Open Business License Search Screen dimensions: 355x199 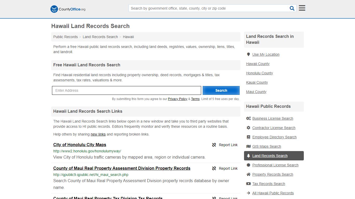273,118
